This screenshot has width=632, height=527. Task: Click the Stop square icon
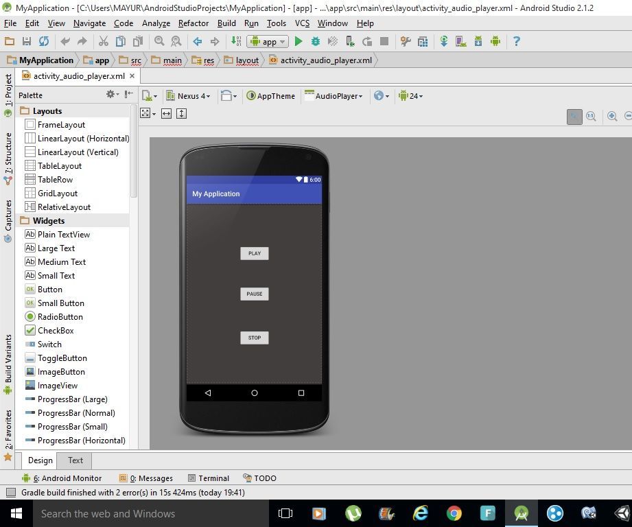coord(384,41)
